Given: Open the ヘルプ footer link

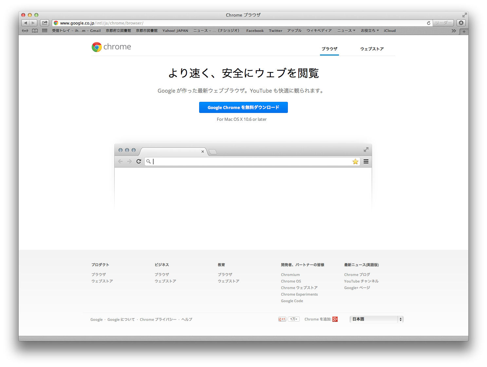Looking at the screenshot, I should coord(187,320).
